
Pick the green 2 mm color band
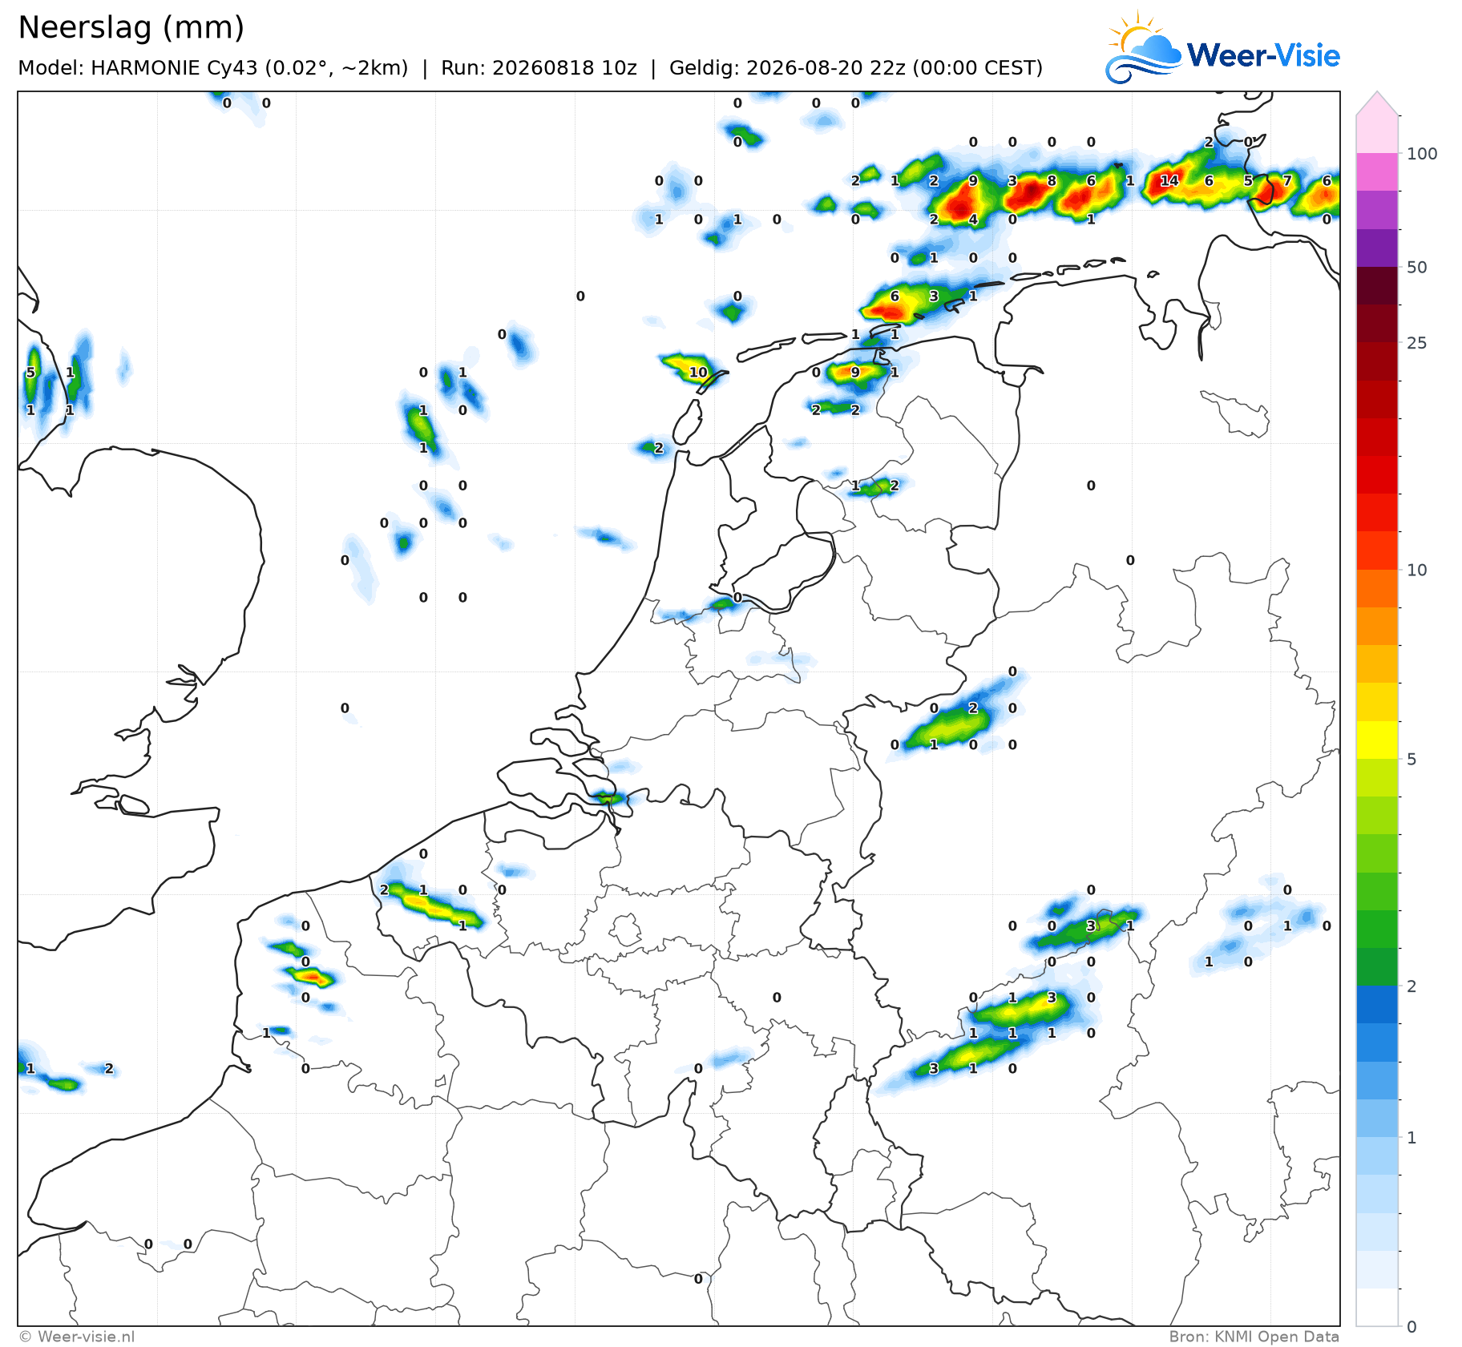(1377, 966)
